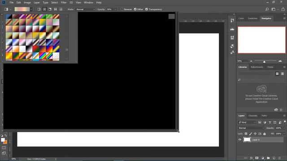This screenshot has width=287, height=161.
Task: Create a new layer group
Action: tap(268, 158)
